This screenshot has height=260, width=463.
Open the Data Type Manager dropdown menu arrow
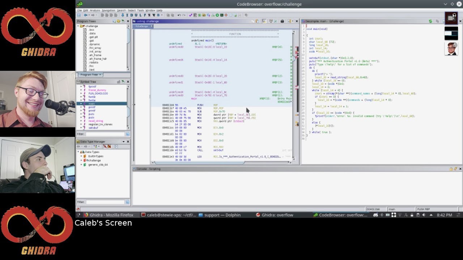(123, 142)
